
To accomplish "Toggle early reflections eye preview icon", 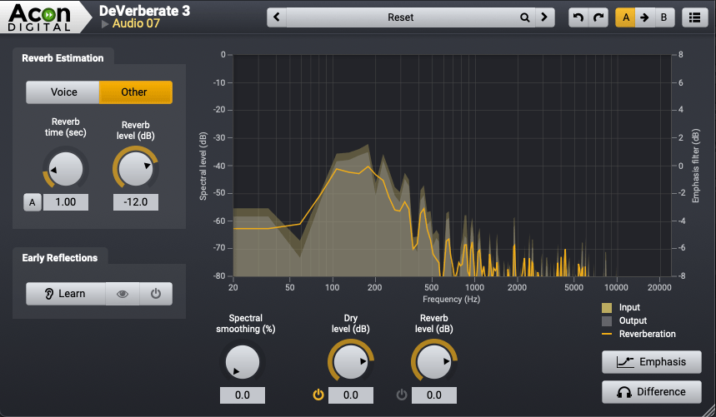I will [123, 294].
